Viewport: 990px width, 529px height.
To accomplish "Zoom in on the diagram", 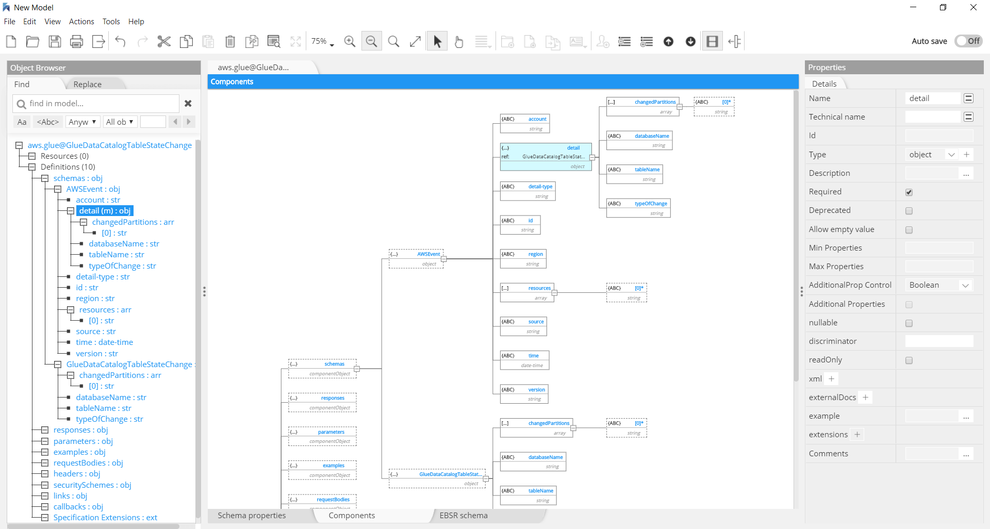I will pos(350,41).
